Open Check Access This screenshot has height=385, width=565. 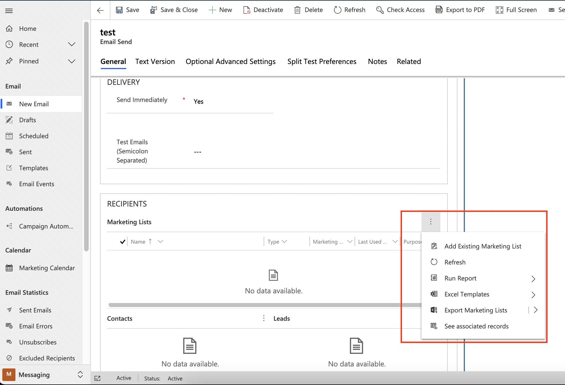(400, 10)
